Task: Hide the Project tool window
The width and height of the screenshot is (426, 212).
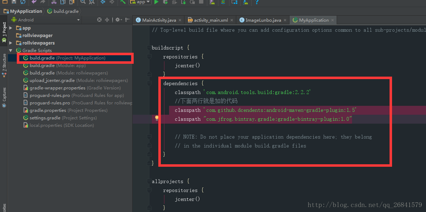Action: [127, 20]
